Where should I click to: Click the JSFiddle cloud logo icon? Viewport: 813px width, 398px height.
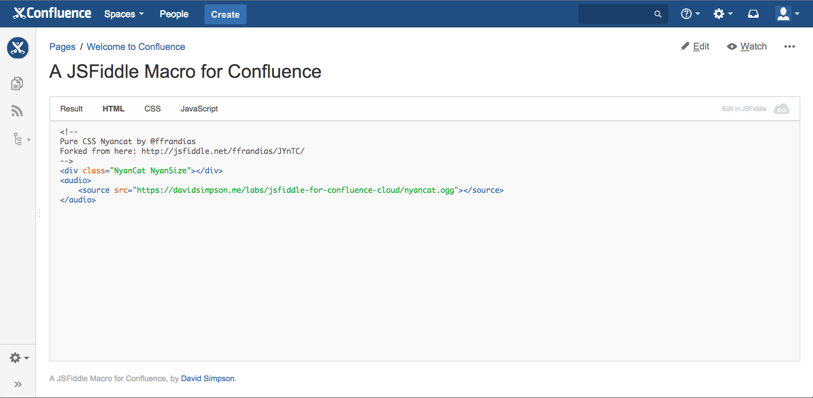(x=782, y=109)
